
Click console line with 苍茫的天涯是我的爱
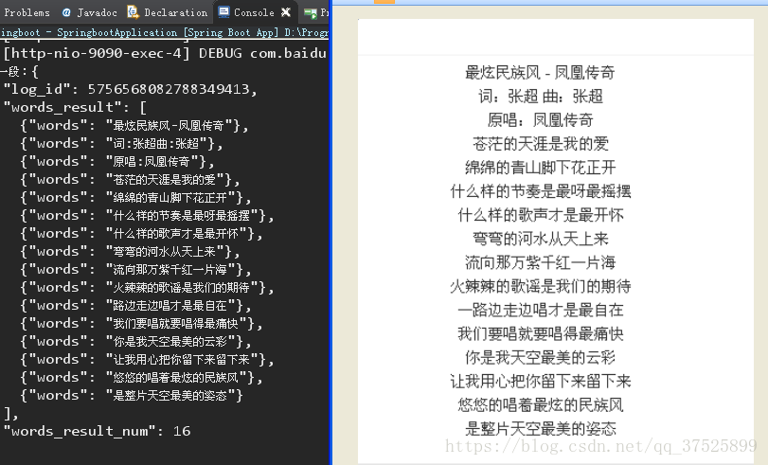[x=130, y=180]
